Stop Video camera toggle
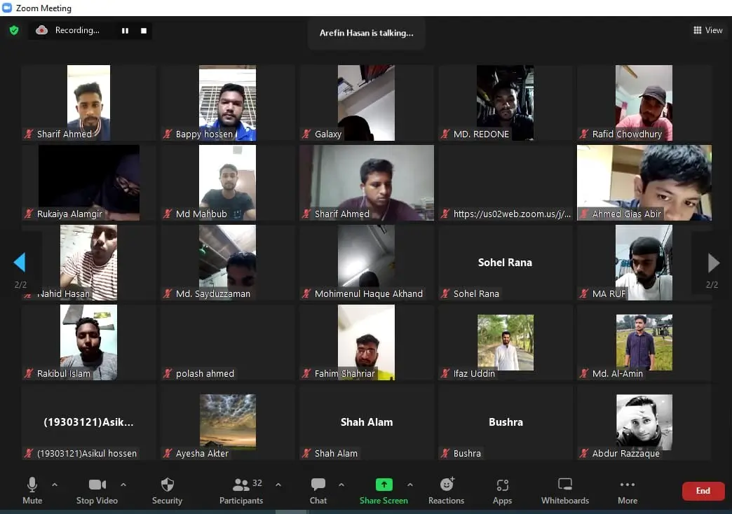Viewport: 732px width, 514px height. click(97, 490)
